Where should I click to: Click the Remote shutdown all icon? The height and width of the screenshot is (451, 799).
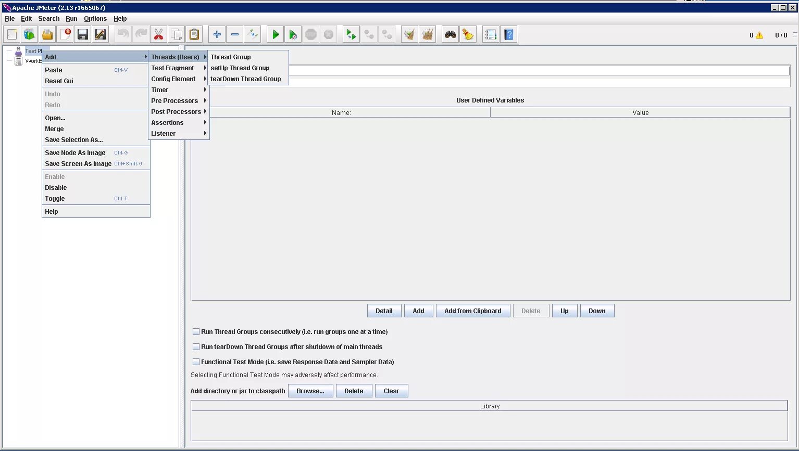[x=386, y=35]
